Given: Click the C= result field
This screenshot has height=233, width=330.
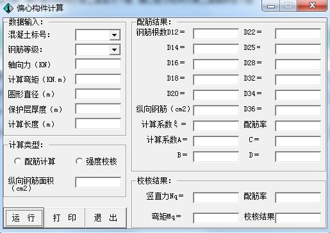Looking at the screenshot, I should pyautogui.click(x=298, y=141).
